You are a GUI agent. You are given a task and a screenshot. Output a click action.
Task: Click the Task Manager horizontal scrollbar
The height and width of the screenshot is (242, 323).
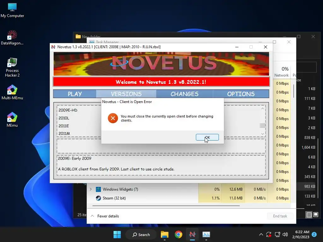(x=166, y=205)
